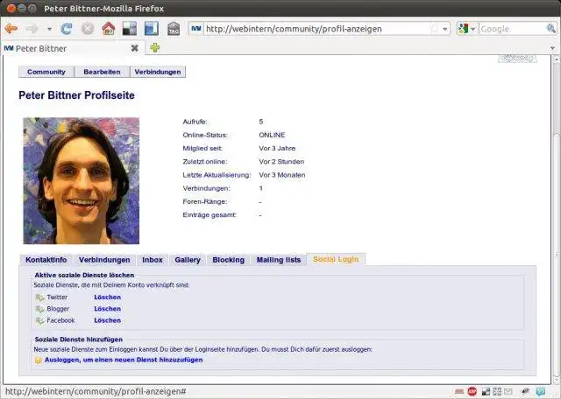This screenshot has height=399, width=561.
Task: Click the icon beside Blogger service
Action: tap(39, 309)
